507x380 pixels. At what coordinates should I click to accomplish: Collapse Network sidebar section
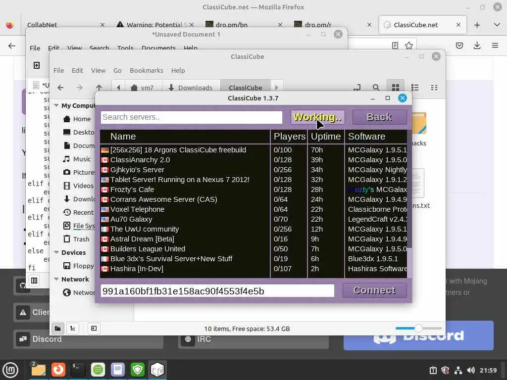point(56,279)
